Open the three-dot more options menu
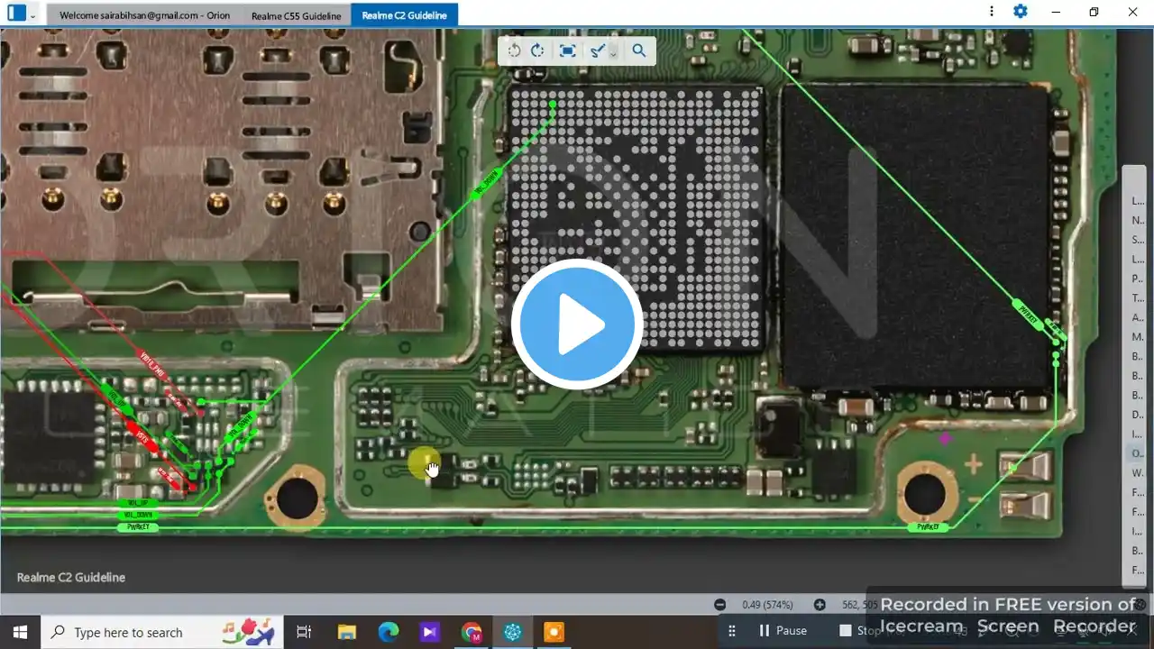This screenshot has height=649, width=1154. point(992,12)
